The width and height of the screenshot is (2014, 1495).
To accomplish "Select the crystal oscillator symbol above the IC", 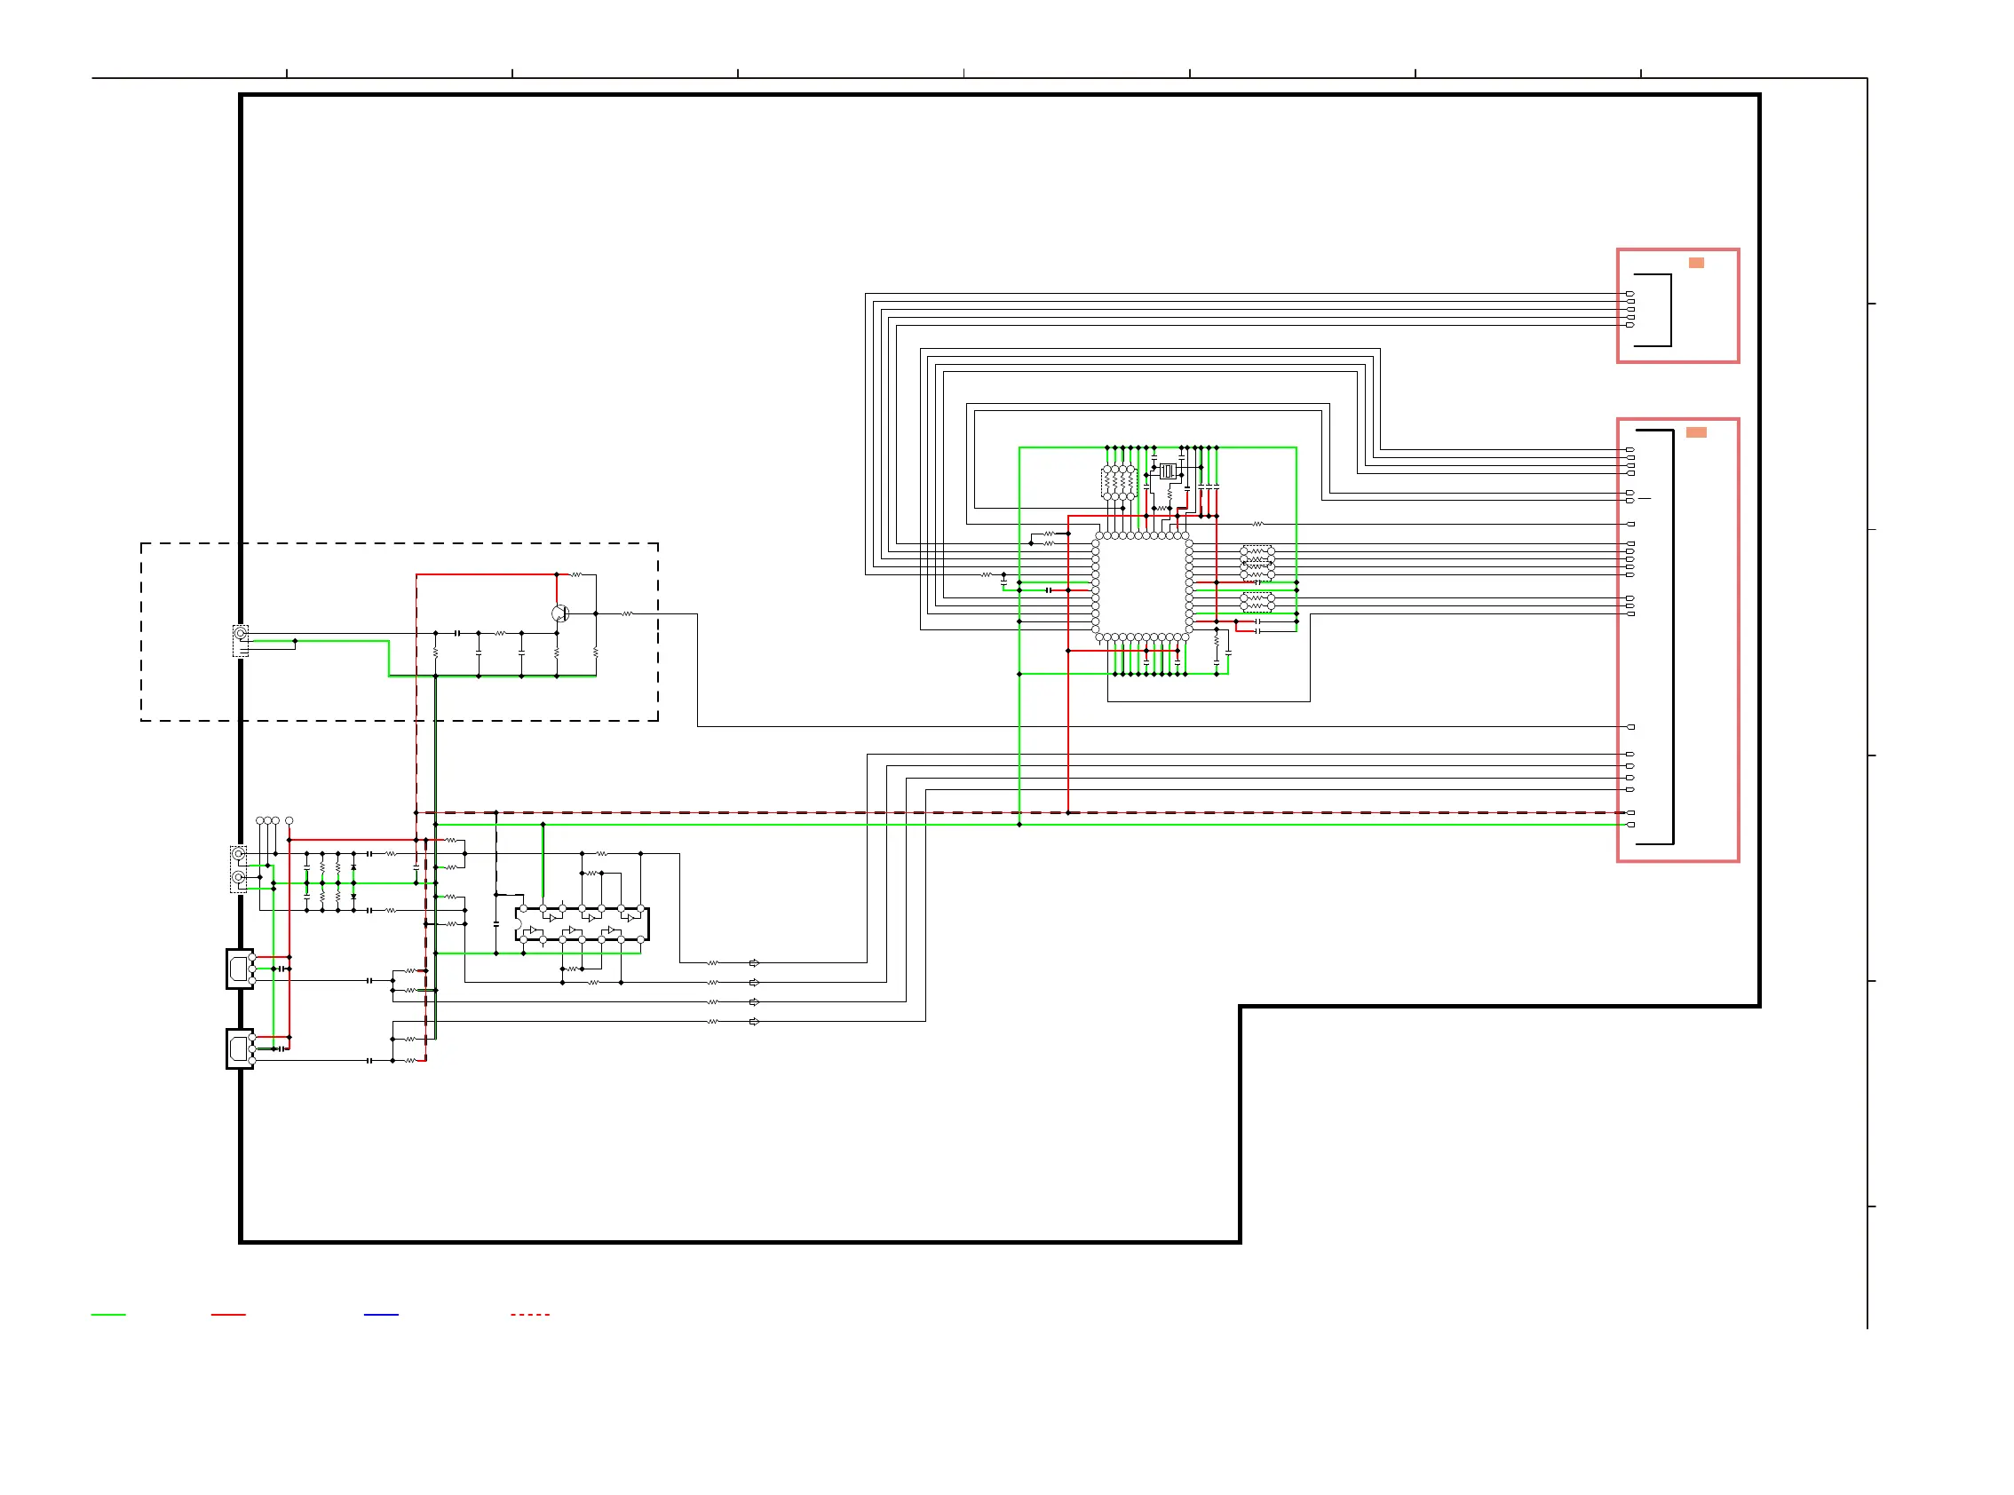I will tap(1168, 471).
